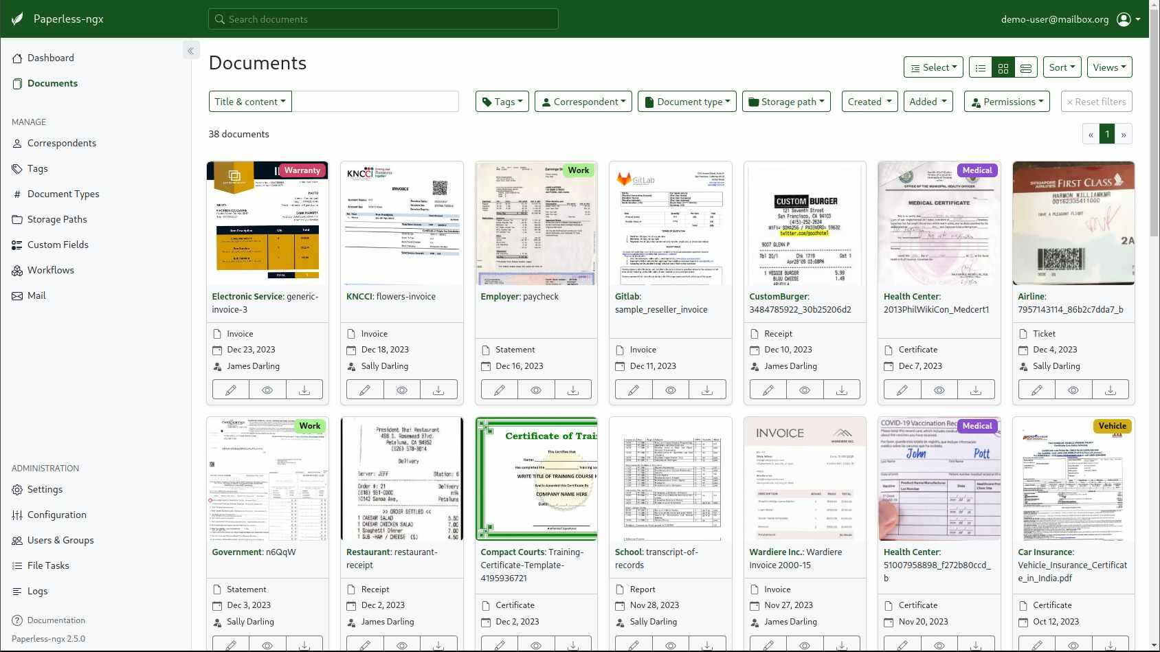Expand the Document type filter dropdown
1160x652 pixels.
pos(687,101)
